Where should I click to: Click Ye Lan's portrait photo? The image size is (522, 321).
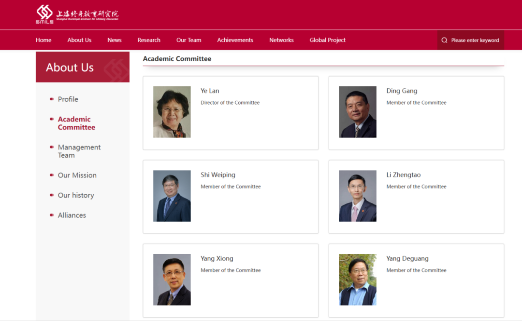(x=172, y=112)
